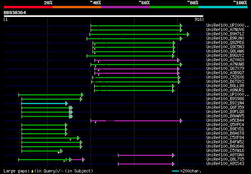Select the green alignment bar of B9GUY2
Image resolution: width=251 pixels, height=174 pixels.
pos(130,56)
